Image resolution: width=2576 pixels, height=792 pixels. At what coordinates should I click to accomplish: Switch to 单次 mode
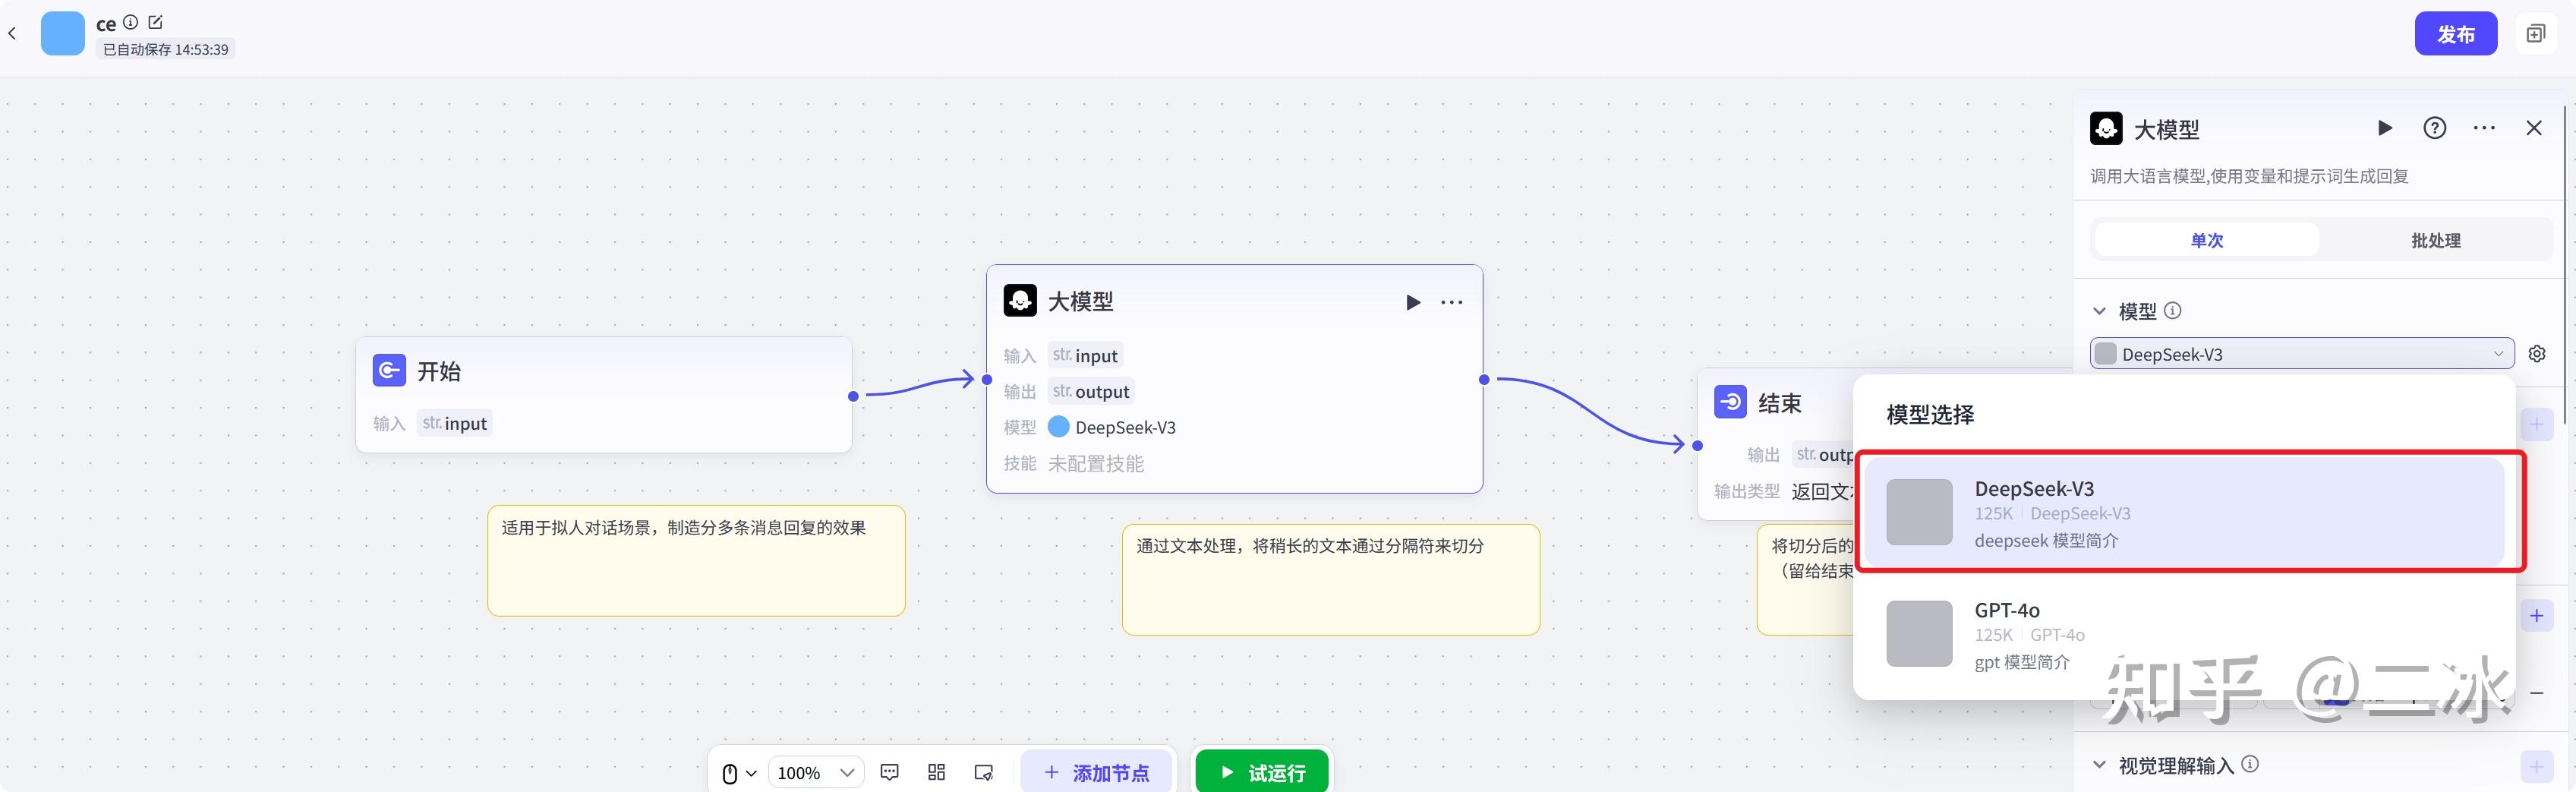click(x=2206, y=240)
